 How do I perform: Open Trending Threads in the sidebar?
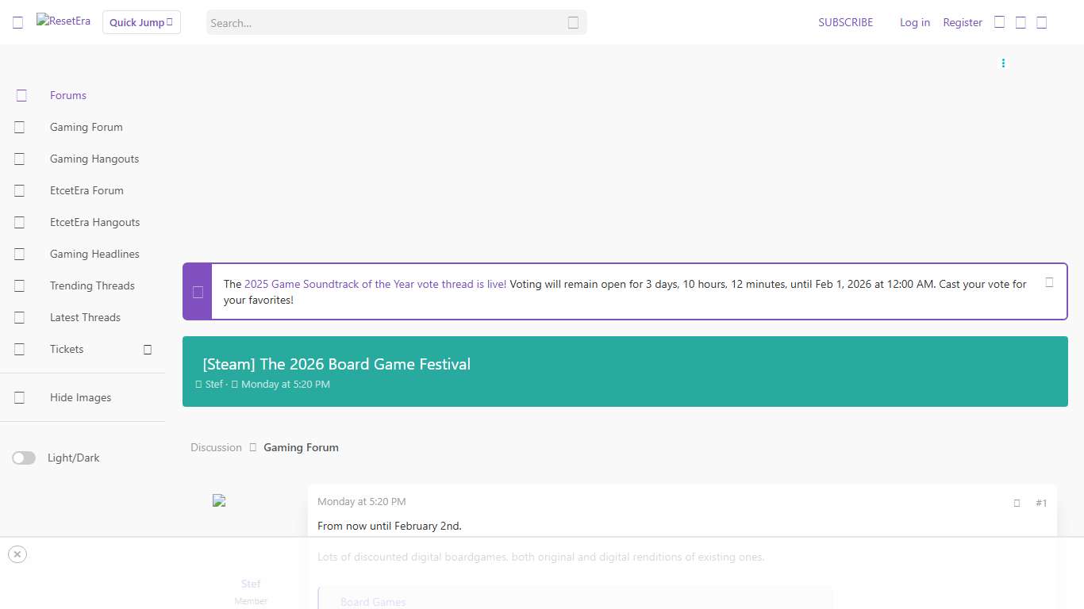(x=92, y=285)
